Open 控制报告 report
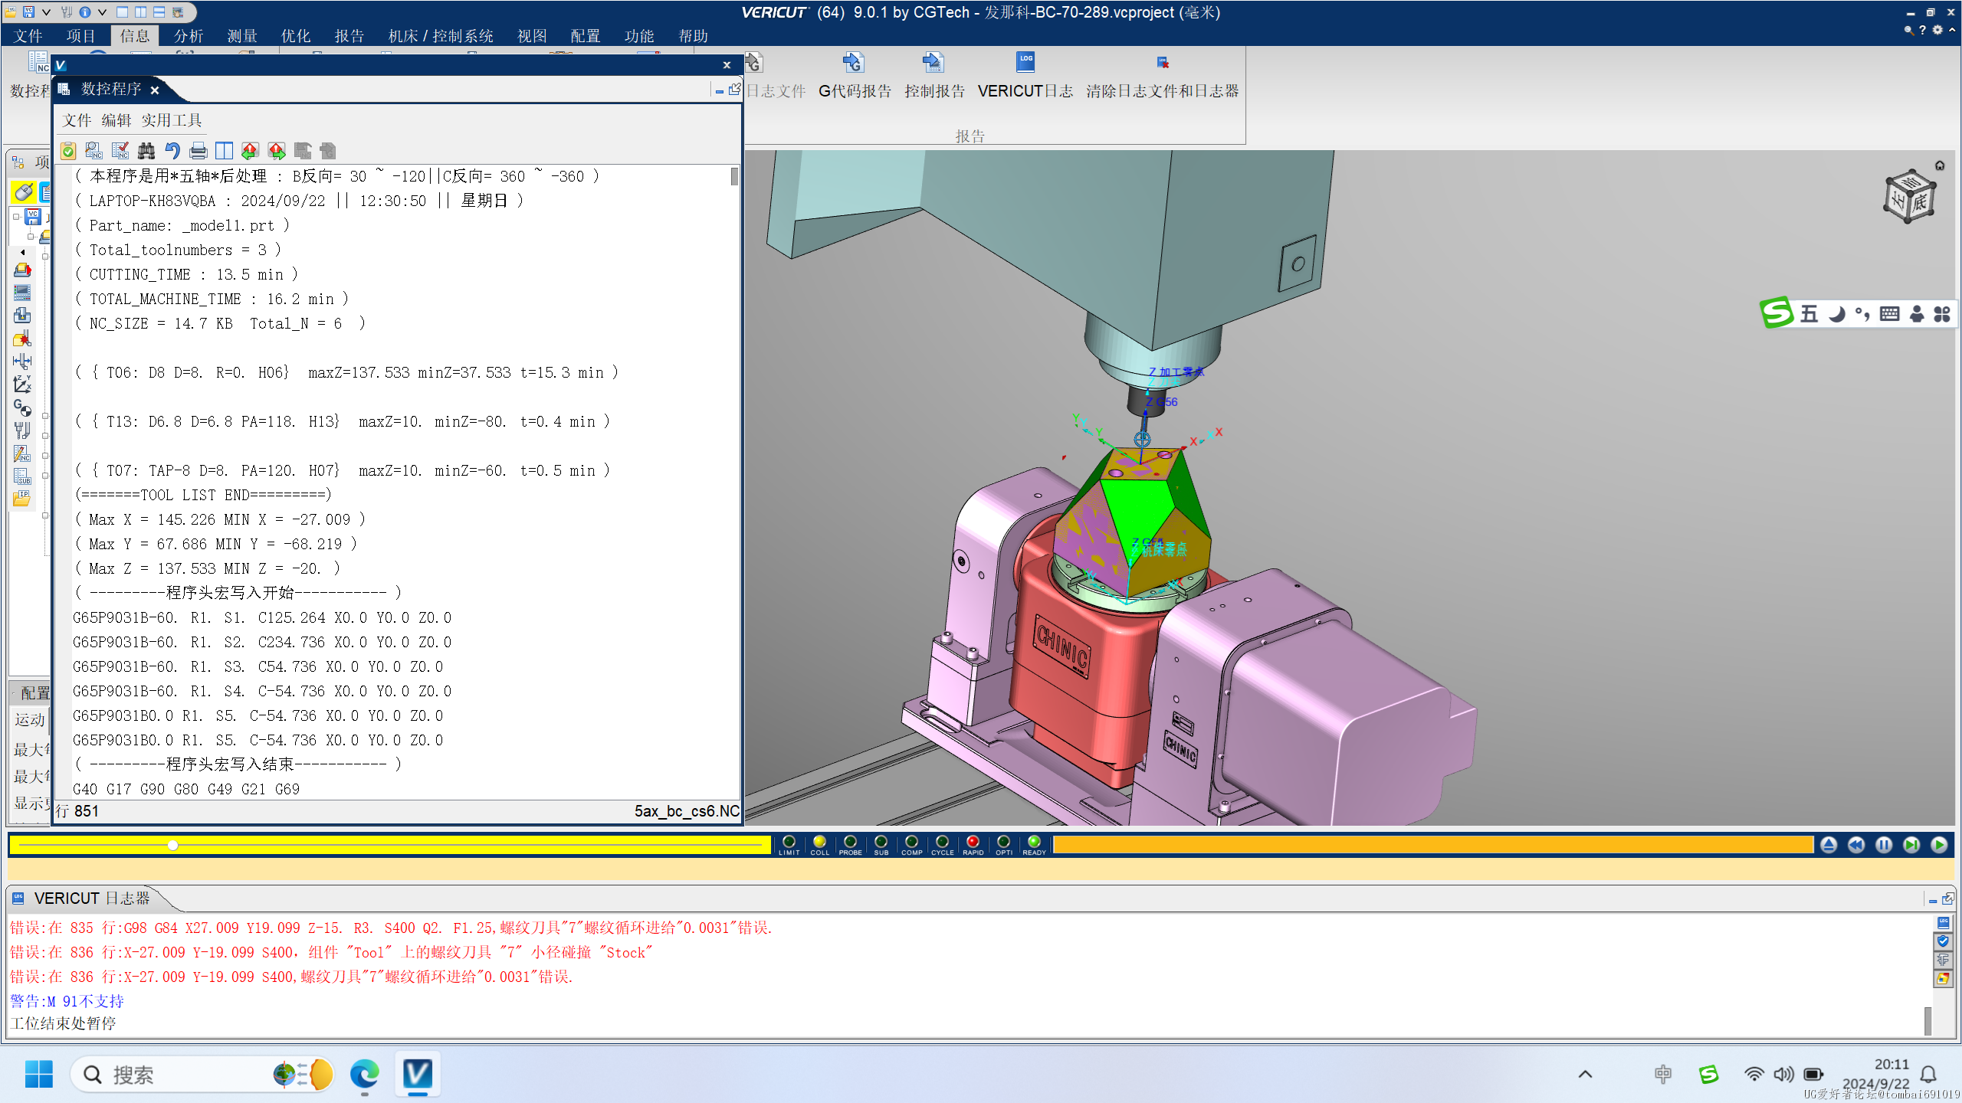The width and height of the screenshot is (1962, 1103). (934, 77)
